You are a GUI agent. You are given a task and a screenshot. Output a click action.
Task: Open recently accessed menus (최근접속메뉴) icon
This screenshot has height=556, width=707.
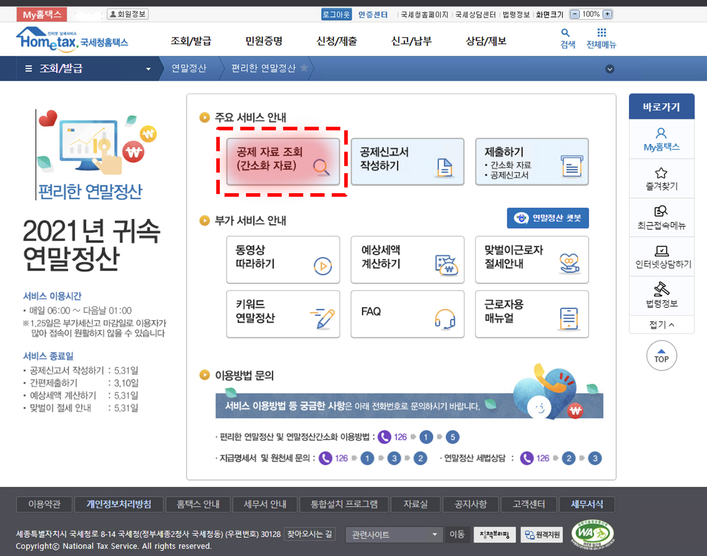[661, 212]
